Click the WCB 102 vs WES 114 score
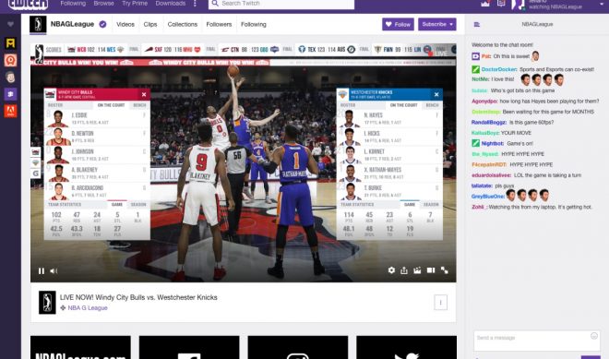 96,50
